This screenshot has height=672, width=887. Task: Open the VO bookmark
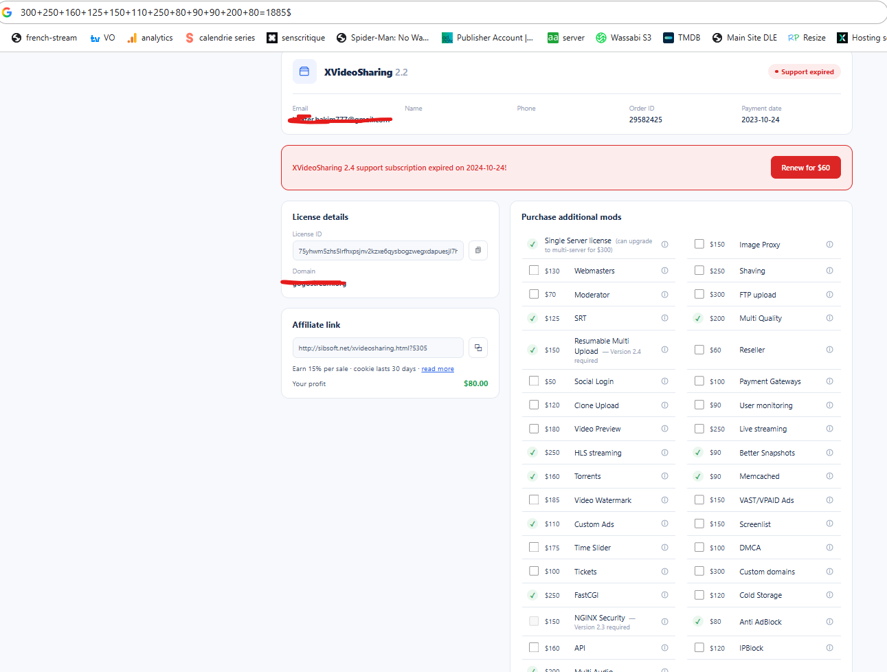pyautogui.click(x=102, y=38)
